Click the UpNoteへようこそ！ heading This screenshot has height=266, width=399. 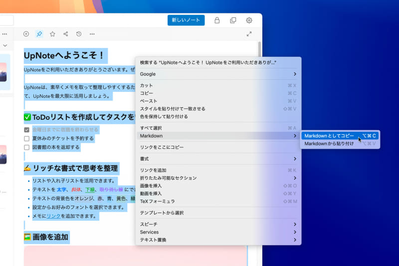point(64,55)
